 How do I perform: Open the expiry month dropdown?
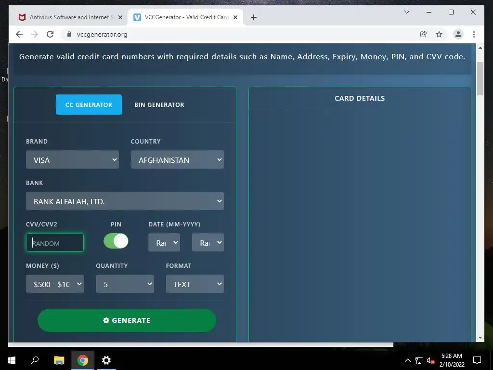(x=164, y=243)
